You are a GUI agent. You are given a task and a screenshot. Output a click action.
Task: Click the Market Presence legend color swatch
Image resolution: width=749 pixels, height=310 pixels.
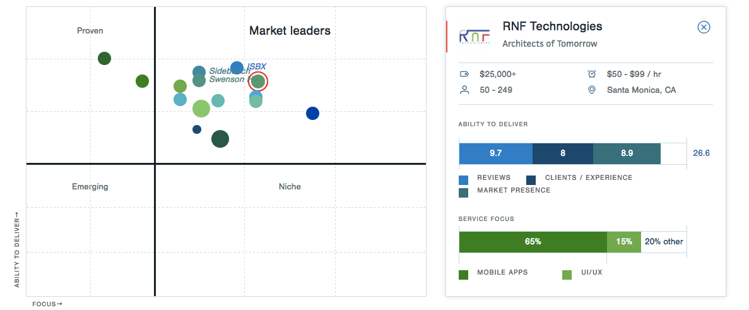pos(463,193)
